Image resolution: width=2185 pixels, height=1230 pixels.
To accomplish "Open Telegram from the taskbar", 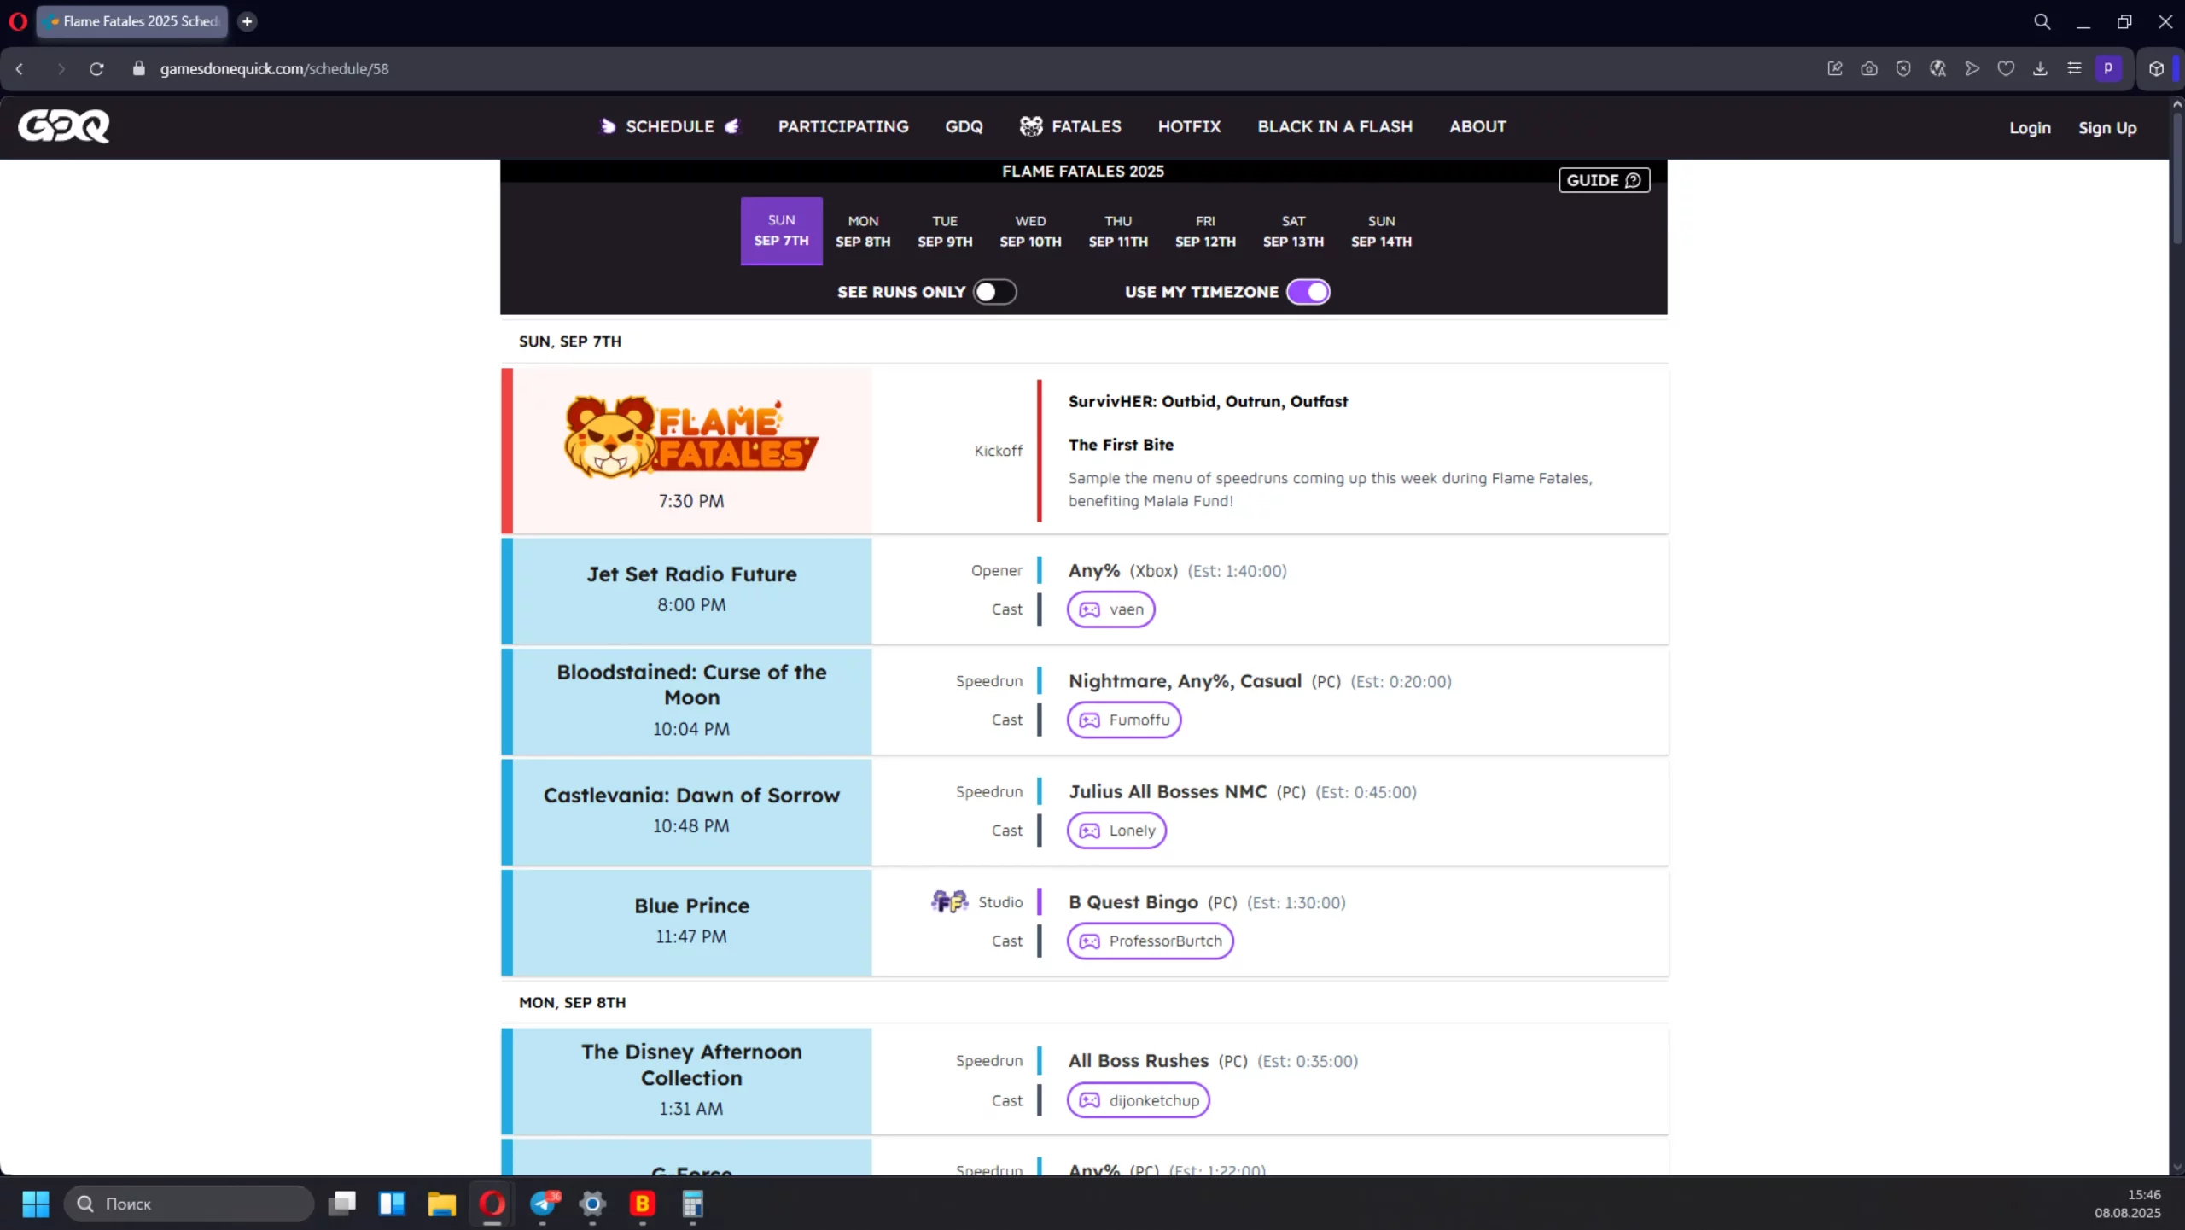I will click(x=543, y=1204).
